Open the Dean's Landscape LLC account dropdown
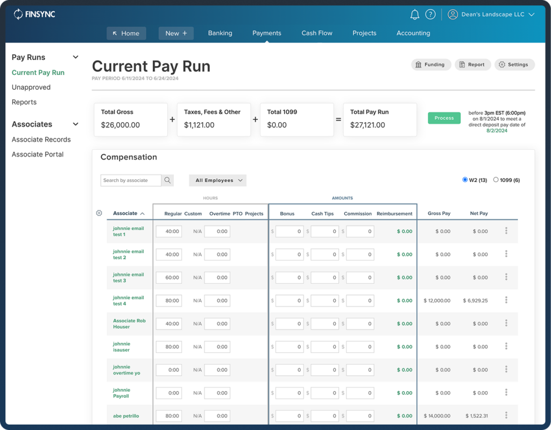 [x=492, y=15]
